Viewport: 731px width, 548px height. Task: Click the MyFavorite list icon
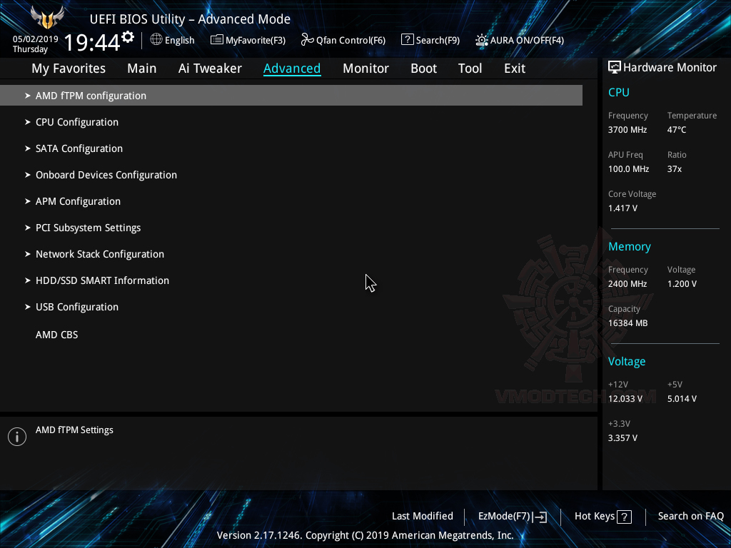point(216,40)
